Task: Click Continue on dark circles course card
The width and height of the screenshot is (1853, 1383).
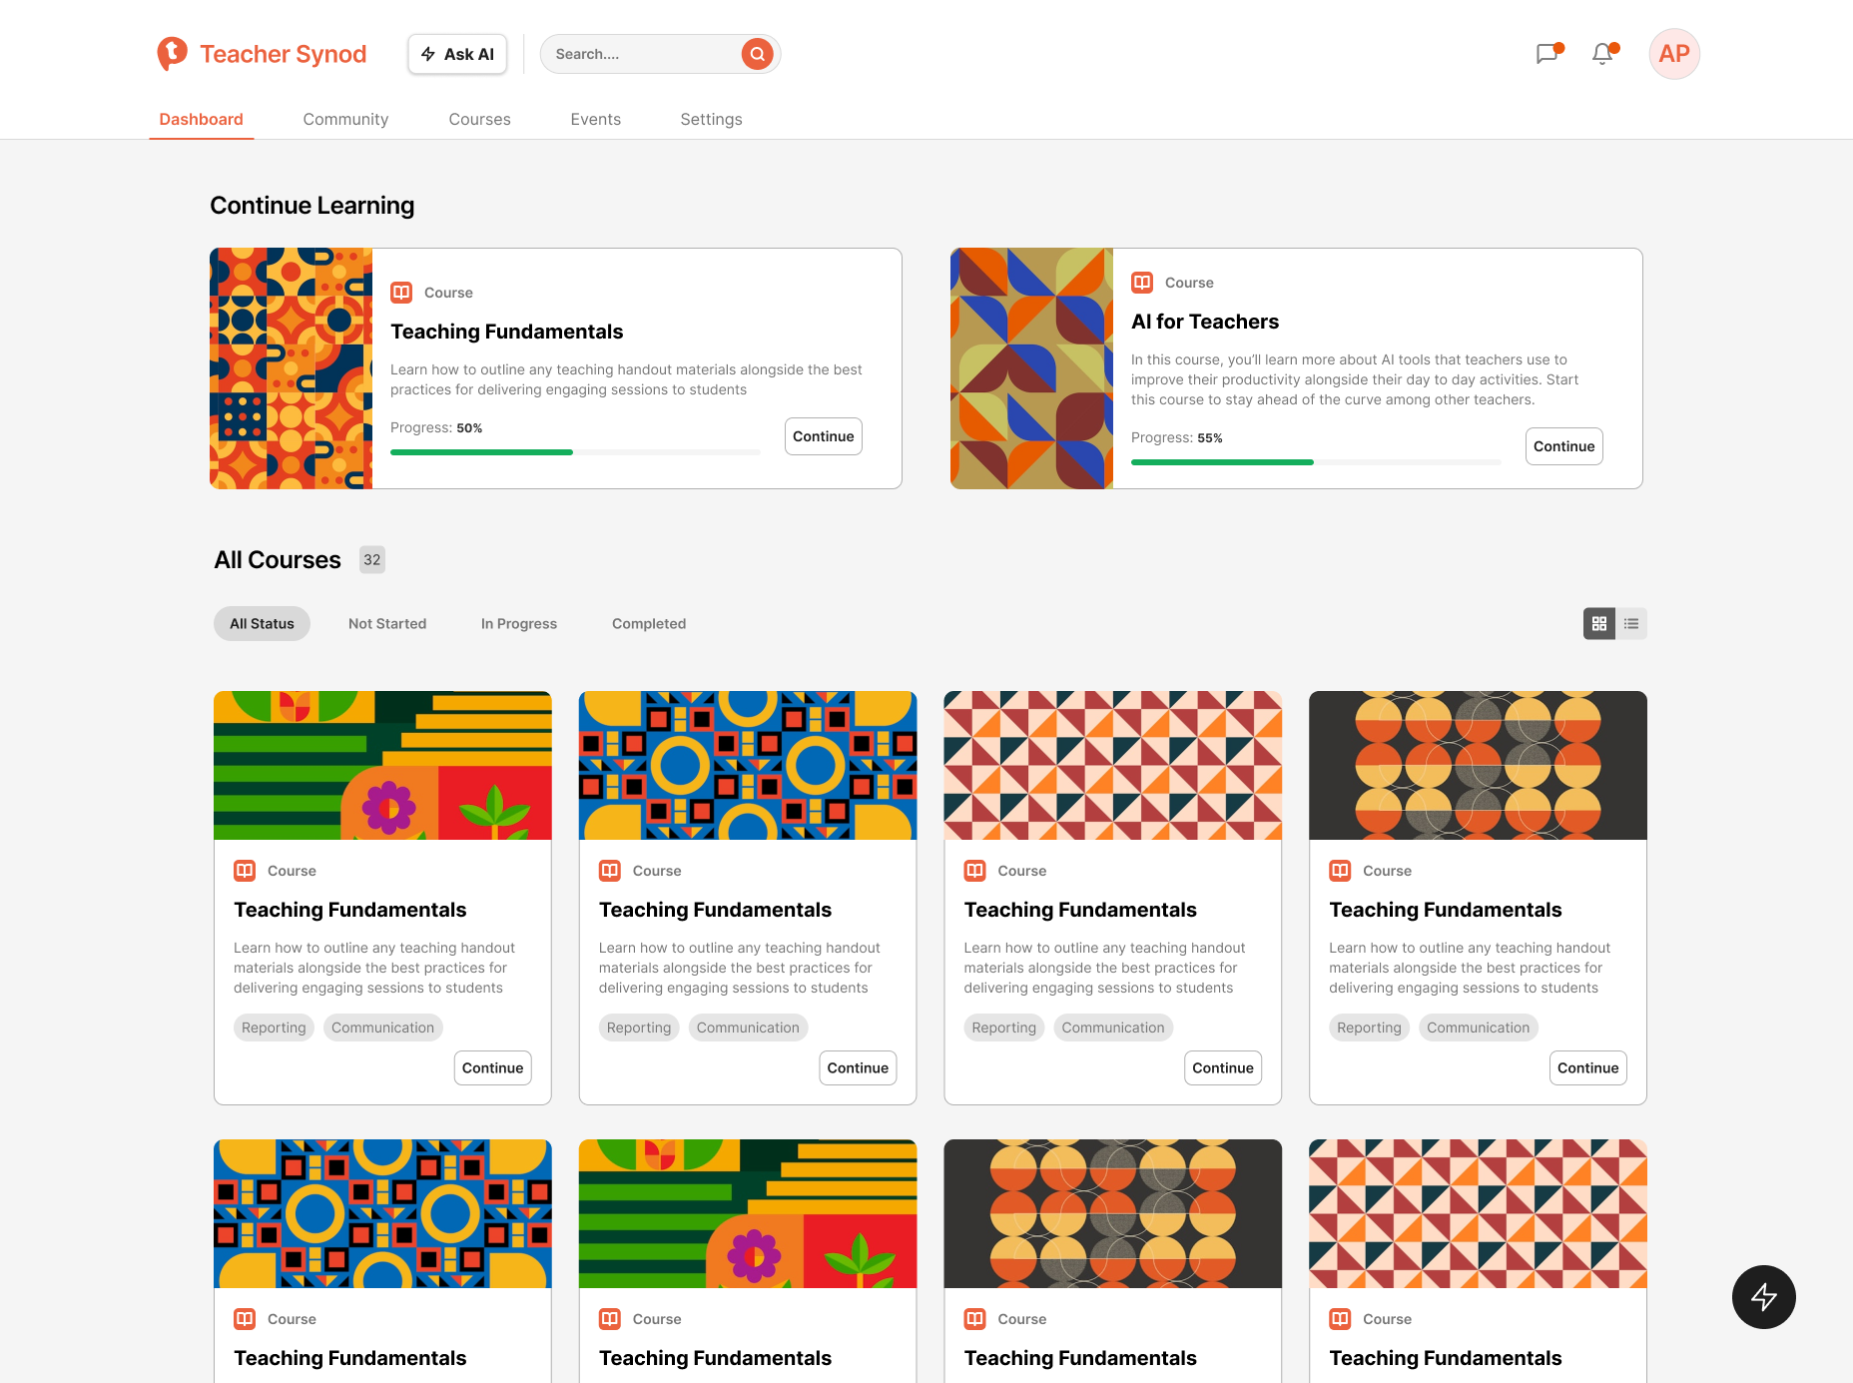Action: [1588, 1067]
